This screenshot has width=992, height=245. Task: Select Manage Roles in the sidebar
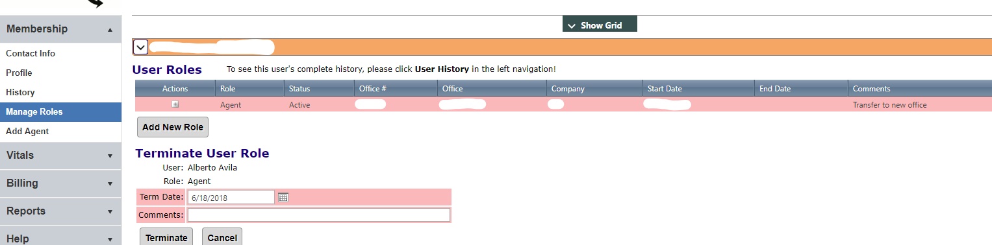click(x=60, y=111)
